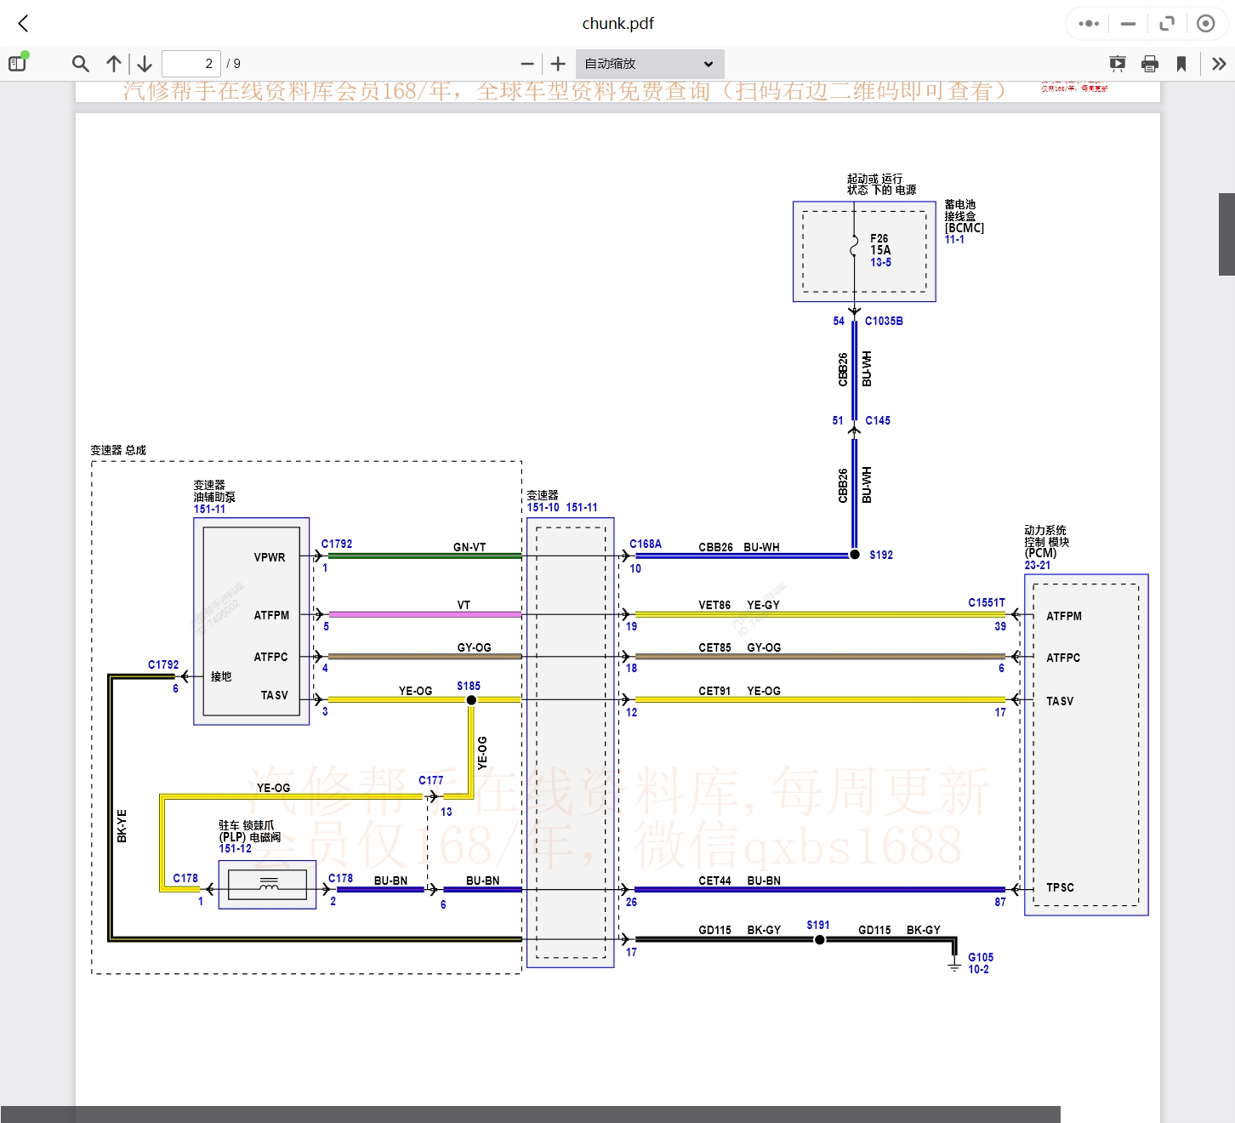Screen dimensions: 1235x1123
Task: Open the three-dots more options menu
Action: [1089, 24]
